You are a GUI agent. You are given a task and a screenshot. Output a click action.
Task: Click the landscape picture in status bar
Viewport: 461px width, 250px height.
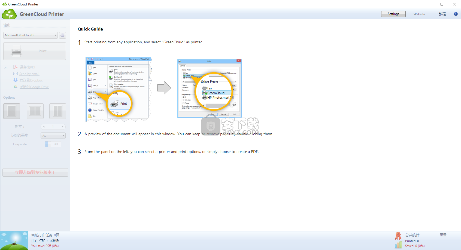(14, 240)
